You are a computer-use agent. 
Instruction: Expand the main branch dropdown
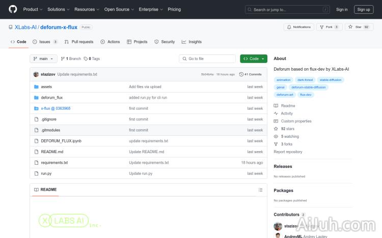point(43,59)
